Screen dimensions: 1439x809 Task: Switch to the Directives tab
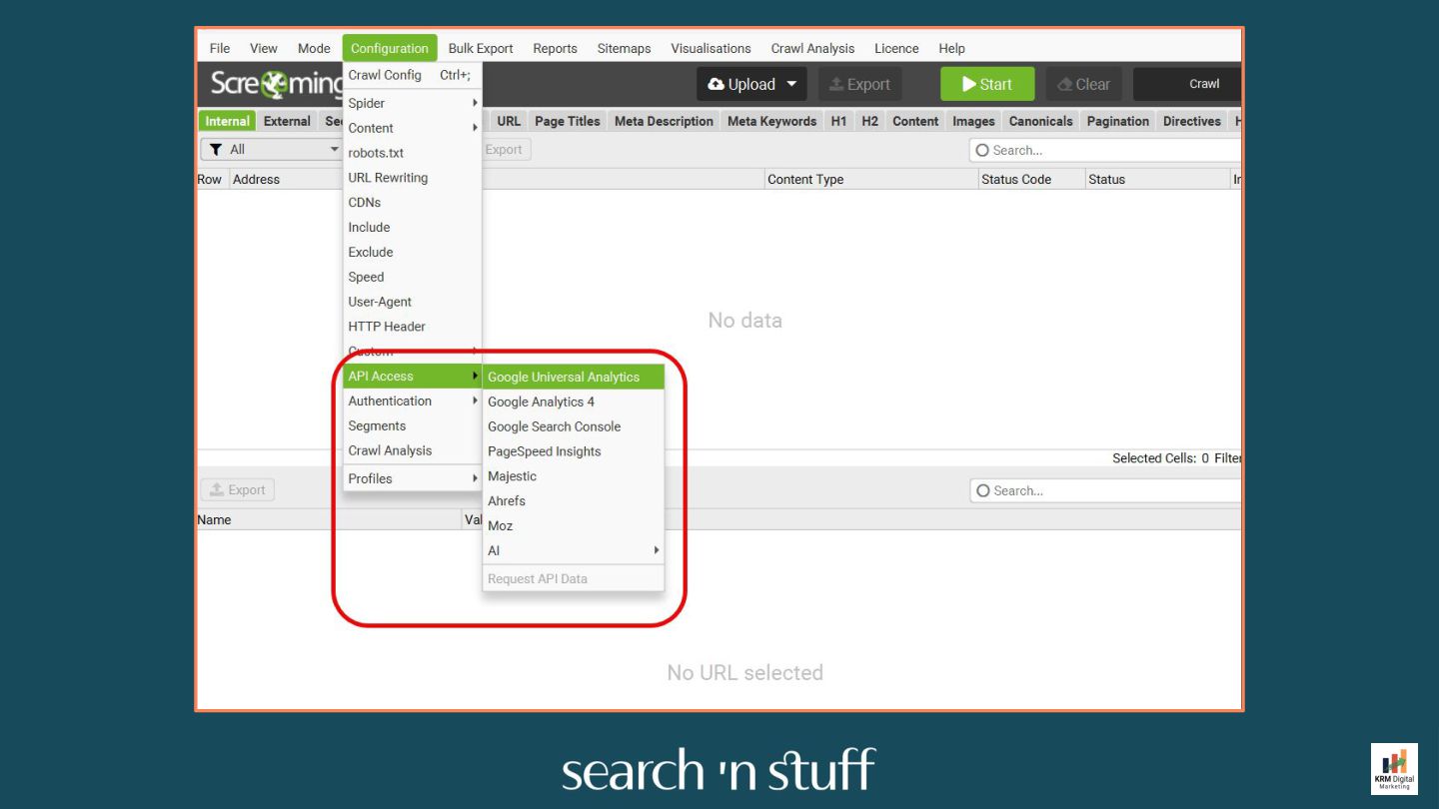coord(1191,121)
